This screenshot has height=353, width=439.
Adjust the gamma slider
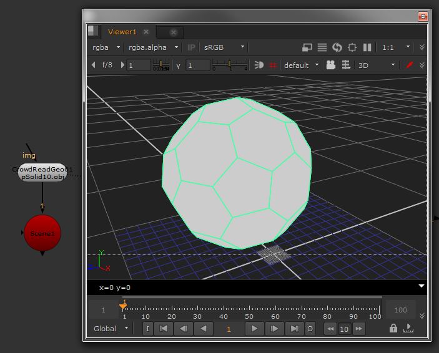[x=230, y=65]
